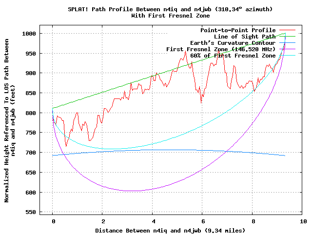
Task: Click the y-axis tick label 700
Action: pyautogui.click(x=31, y=153)
